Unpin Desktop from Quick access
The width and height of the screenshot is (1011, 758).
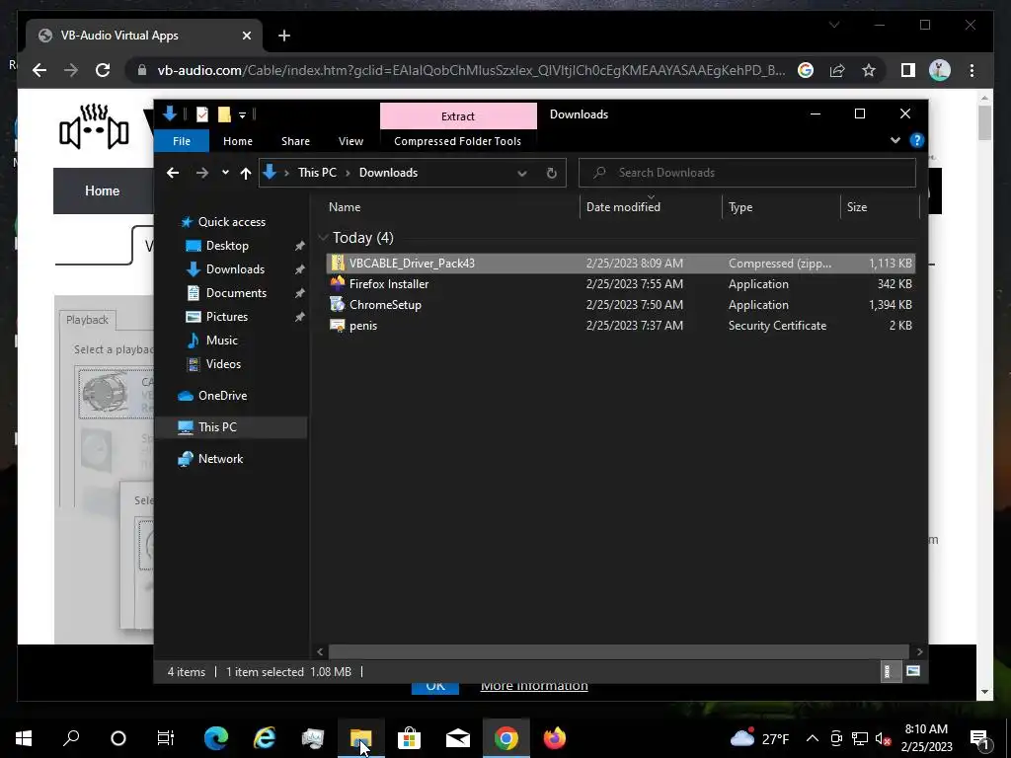coord(299,246)
